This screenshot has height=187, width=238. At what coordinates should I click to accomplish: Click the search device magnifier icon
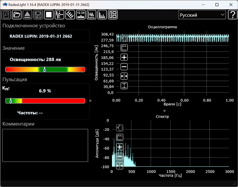[6, 15]
